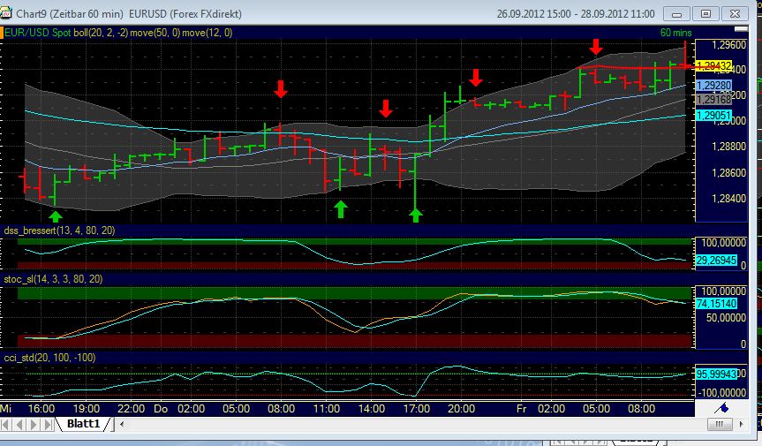
Task: Click the Do day label on time axis
Action: tap(161, 409)
